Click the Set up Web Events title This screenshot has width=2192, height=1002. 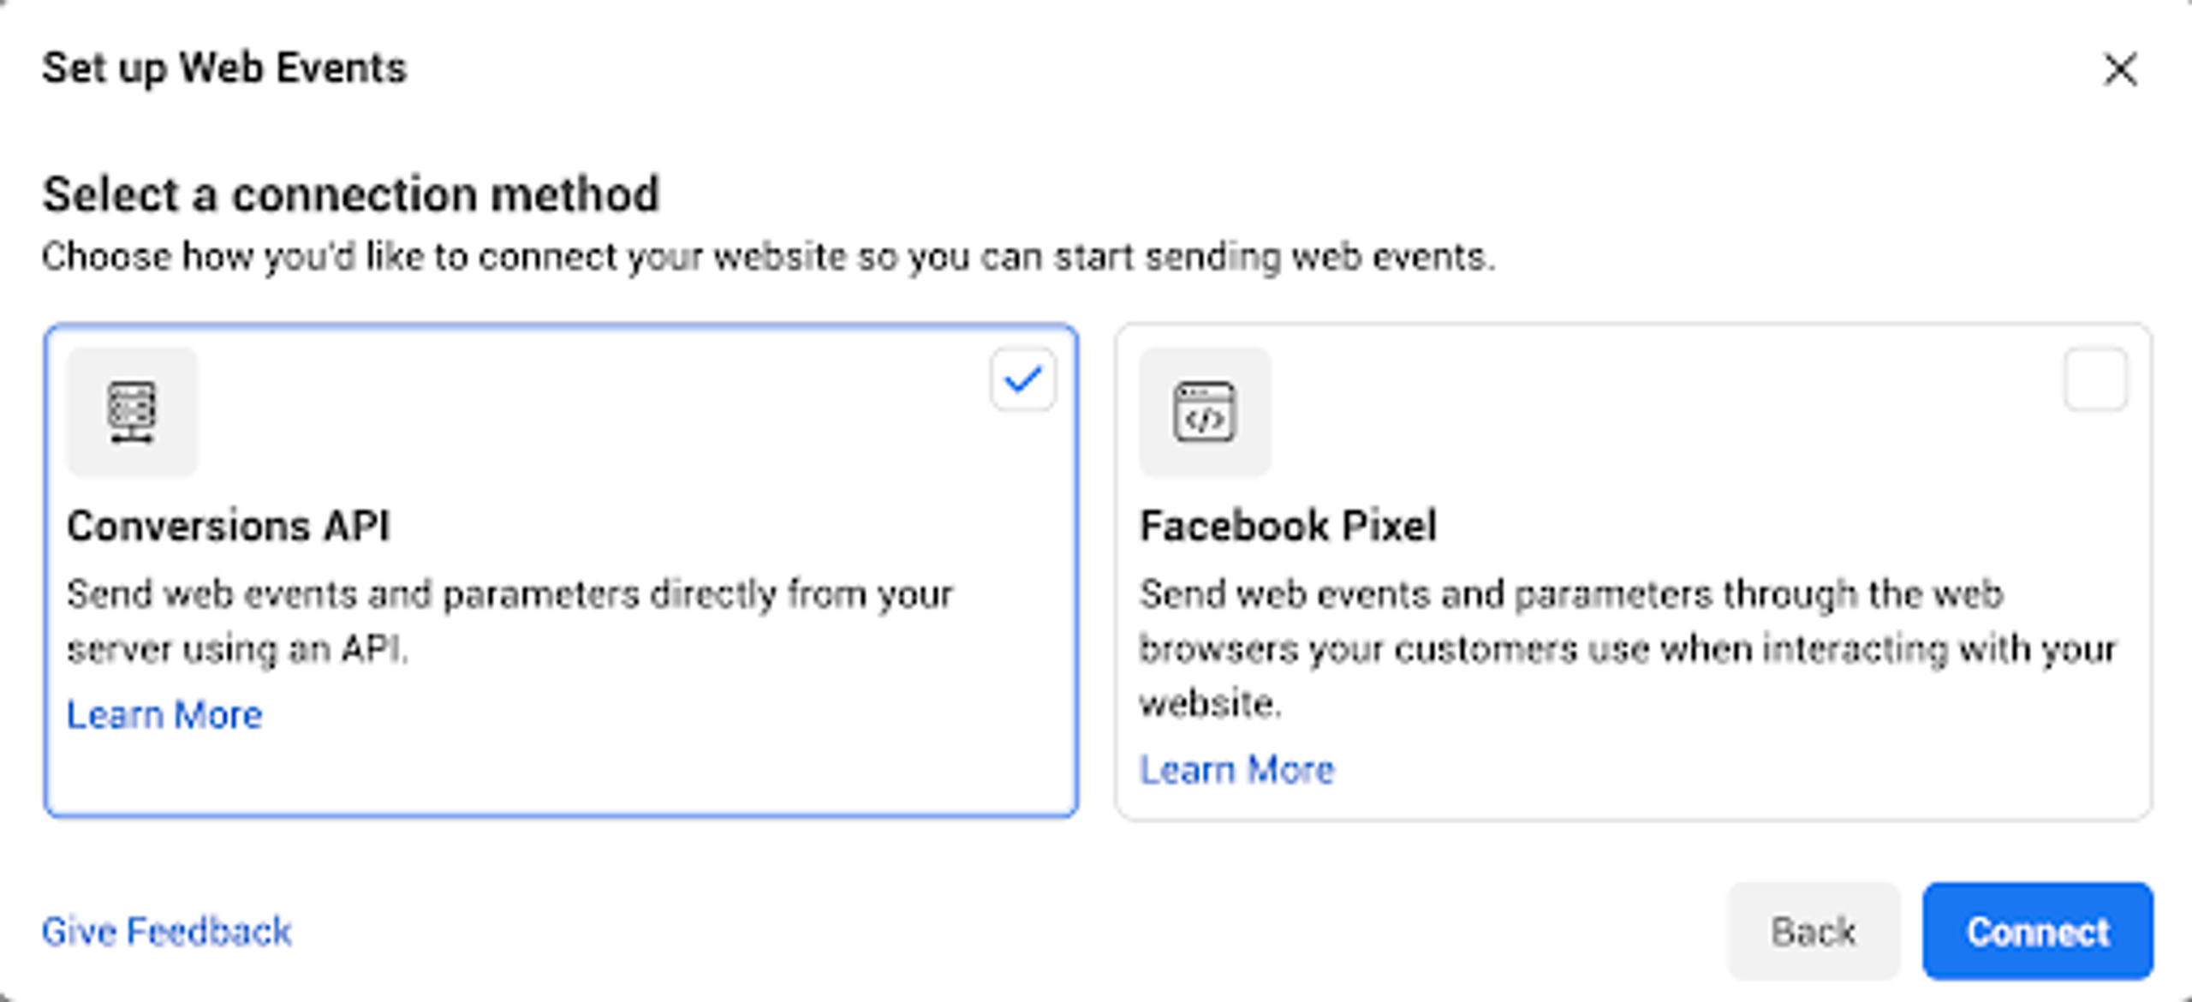coord(224,69)
